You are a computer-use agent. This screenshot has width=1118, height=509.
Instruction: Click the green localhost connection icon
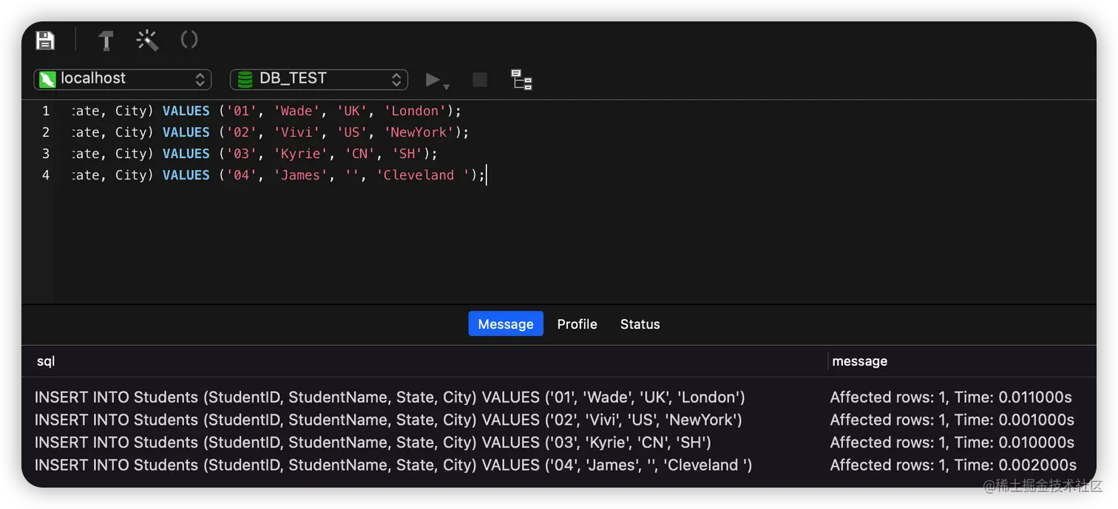tap(47, 79)
